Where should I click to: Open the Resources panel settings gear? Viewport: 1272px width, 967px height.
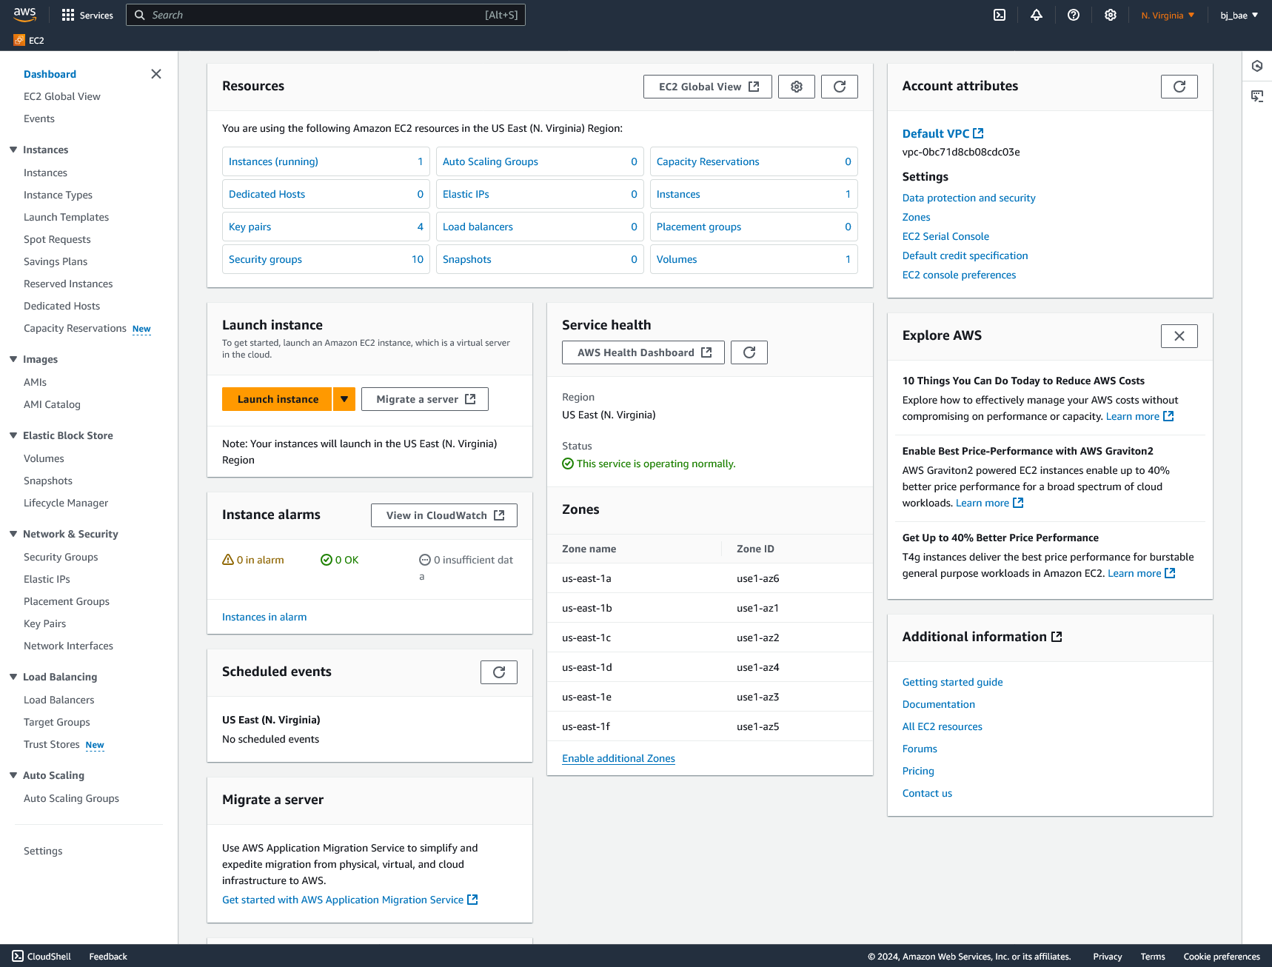(796, 86)
